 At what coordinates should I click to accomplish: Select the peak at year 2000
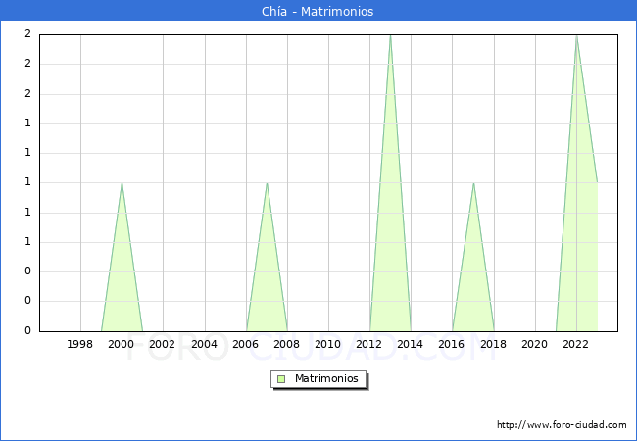pos(122,183)
